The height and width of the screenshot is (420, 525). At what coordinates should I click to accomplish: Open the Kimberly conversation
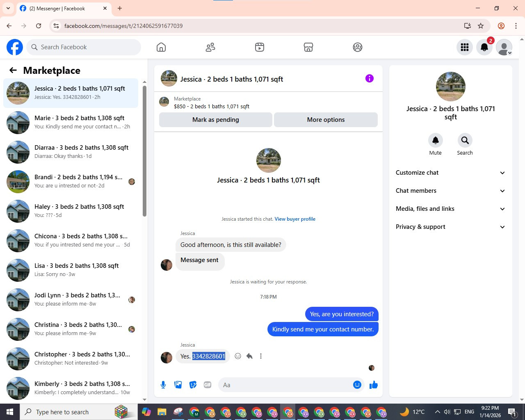(71, 388)
